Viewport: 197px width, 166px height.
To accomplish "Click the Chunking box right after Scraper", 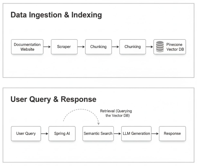I will 98,47.
